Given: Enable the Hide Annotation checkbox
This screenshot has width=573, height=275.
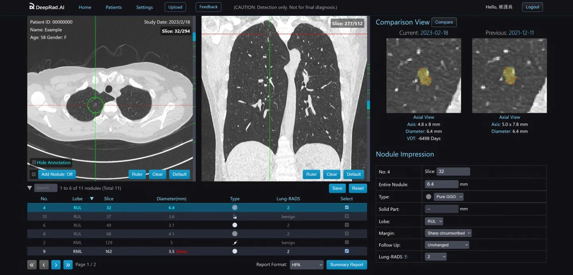Looking at the screenshot, I should pyautogui.click(x=34, y=162).
